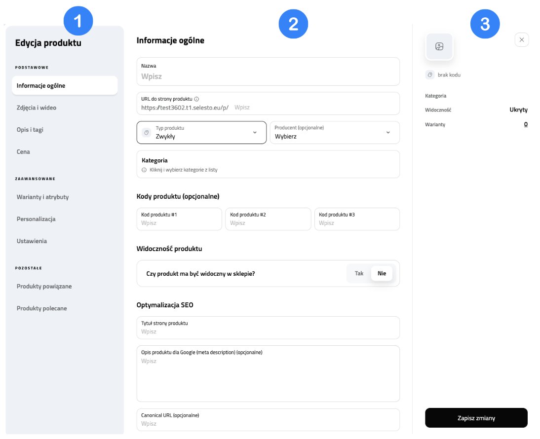This screenshot has height=439, width=540.
Task: Expand the Typ produktu dropdown
Action: pos(255,132)
